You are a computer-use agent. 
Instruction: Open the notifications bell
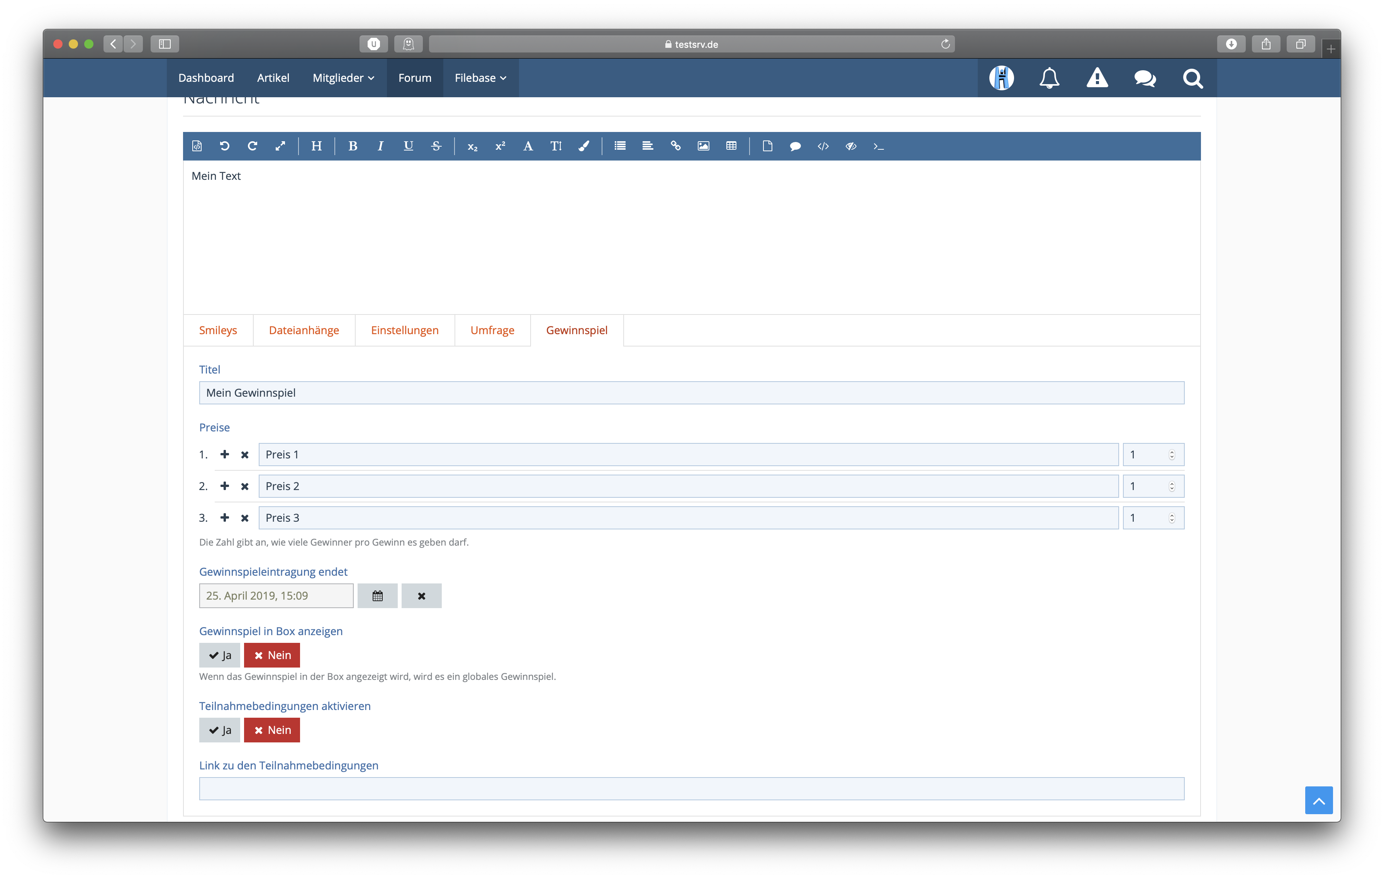click(1049, 78)
